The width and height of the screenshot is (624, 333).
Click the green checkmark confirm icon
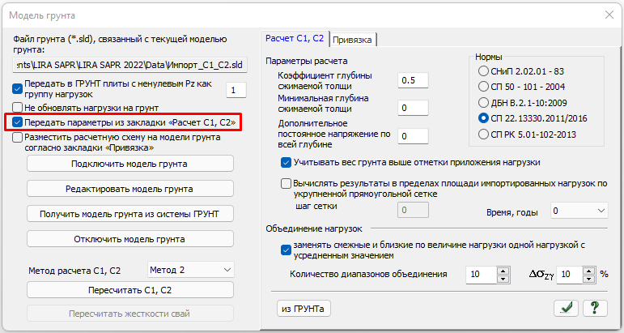pos(567,307)
